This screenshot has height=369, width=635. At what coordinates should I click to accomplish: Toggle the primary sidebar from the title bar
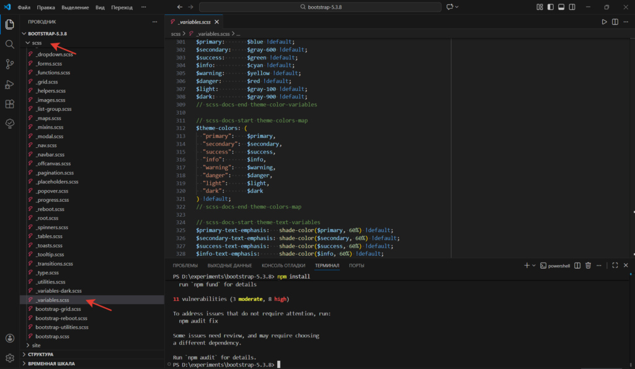click(x=549, y=7)
